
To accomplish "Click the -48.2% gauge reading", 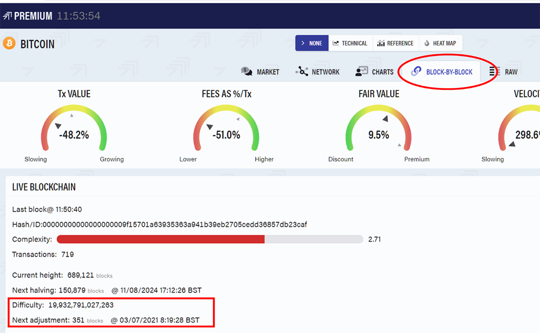I will click(74, 135).
